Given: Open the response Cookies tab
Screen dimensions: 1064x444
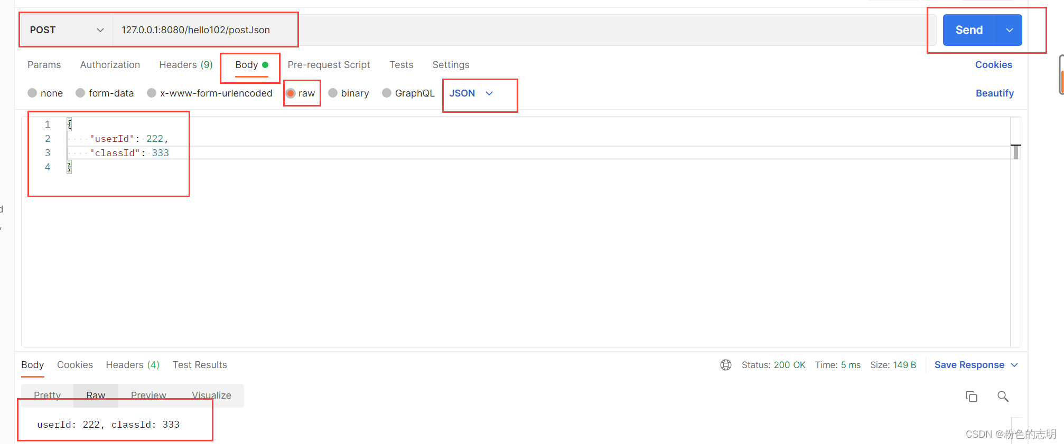Looking at the screenshot, I should [x=75, y=365].
